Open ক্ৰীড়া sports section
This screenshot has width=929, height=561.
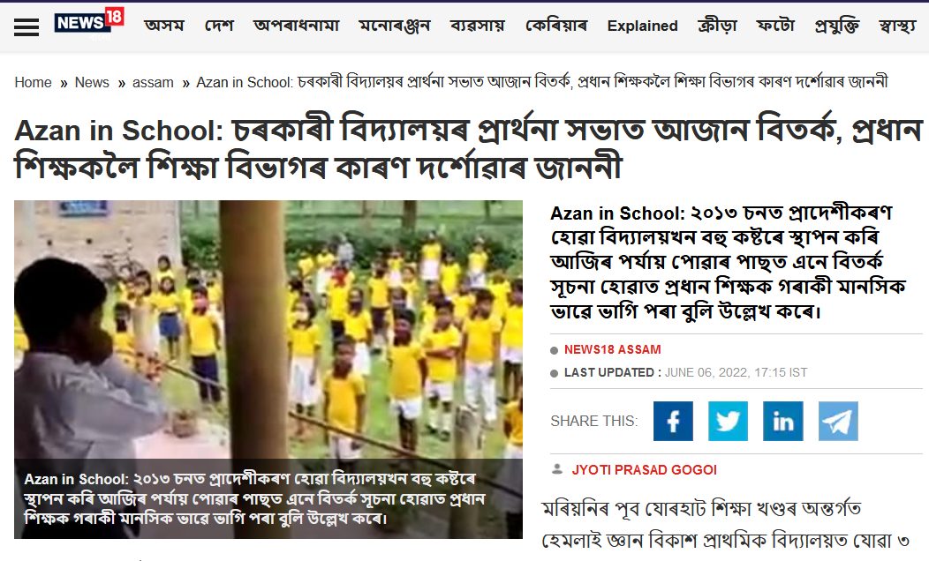[717, 26]
